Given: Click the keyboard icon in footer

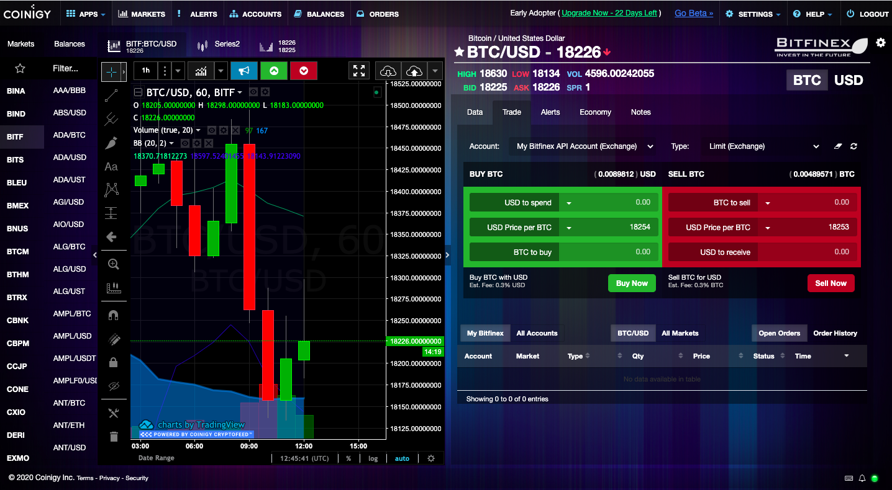Looking at the screenshot, I should click(849, 478).
